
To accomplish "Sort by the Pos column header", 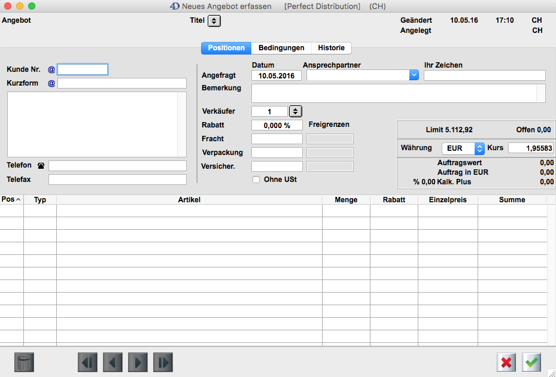I will click(11, 200).
